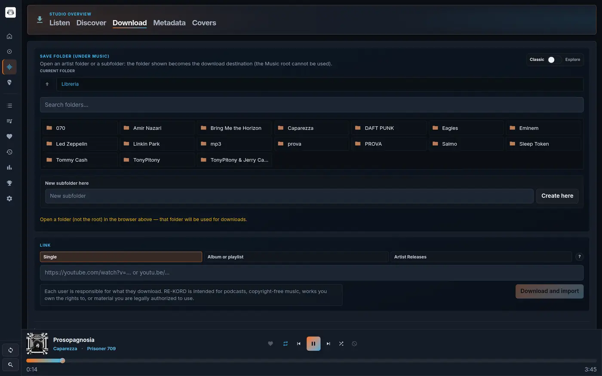Open the Sleep Token folder
The height and width of the screenshot is (376, 602).
coord(544,144)
